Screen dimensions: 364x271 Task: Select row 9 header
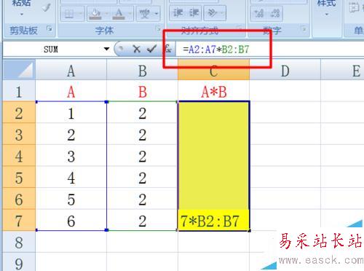click(19, 262)
